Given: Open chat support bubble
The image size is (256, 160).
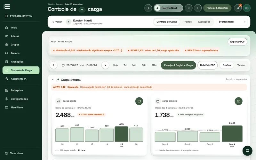Looking at the screenshot, I should tap(247, 151).
